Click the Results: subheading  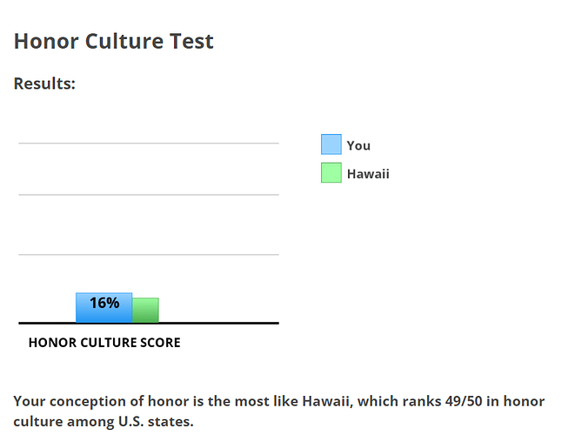tap(44, 84)
